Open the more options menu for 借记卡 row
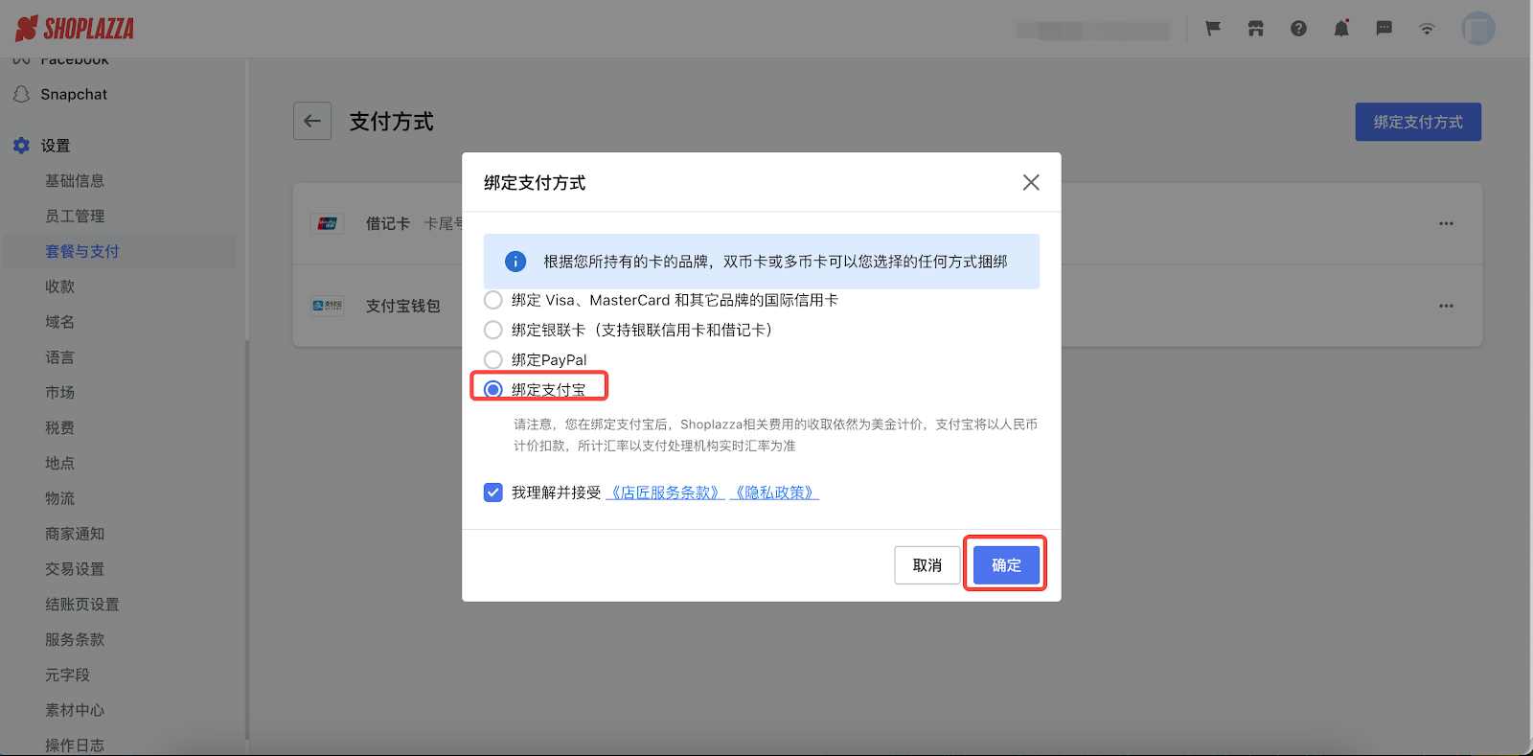 [x=1446, y=223]
